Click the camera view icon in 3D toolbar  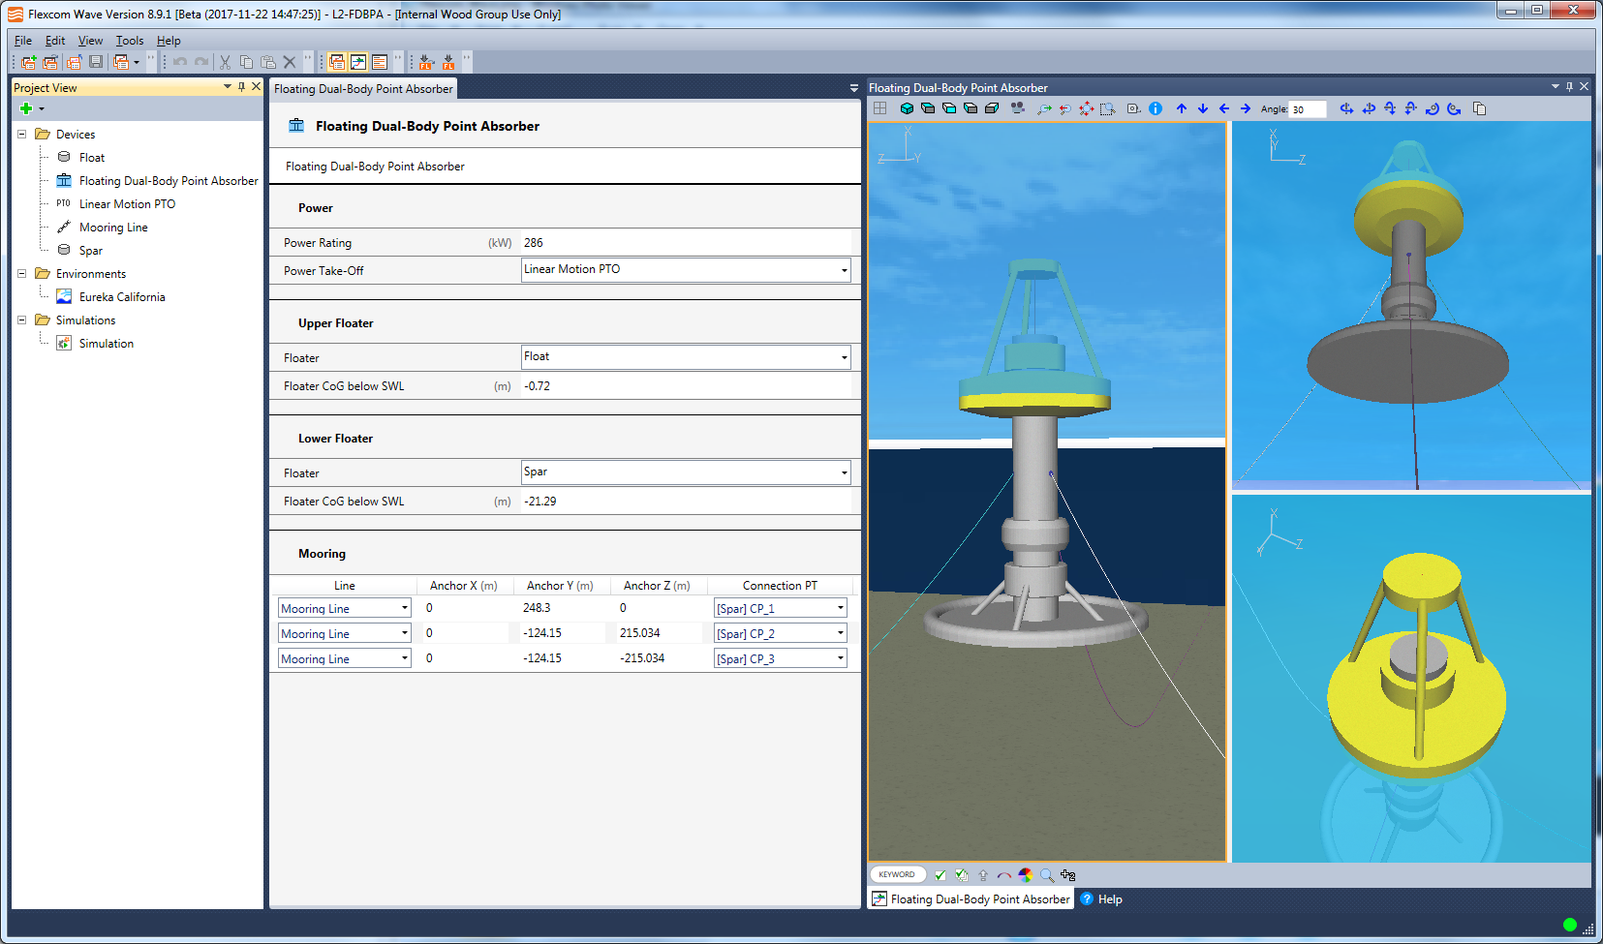1017,108
